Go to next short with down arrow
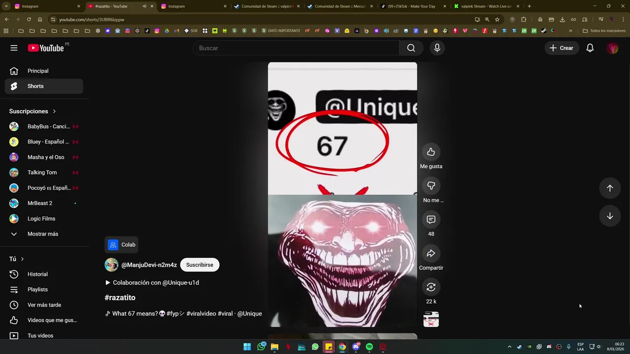The width and height of the screenshot is (630, 354). coord(610,216)
